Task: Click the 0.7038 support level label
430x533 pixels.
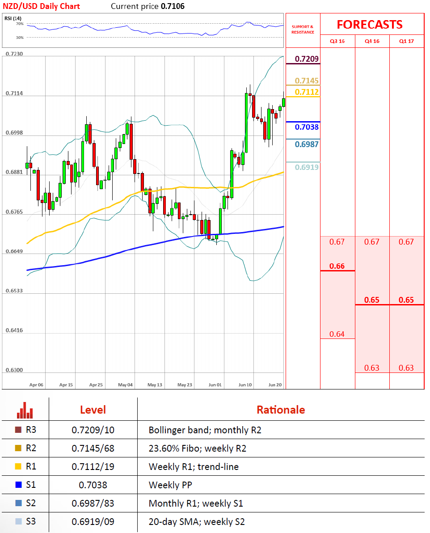Action: click(307, 127)
